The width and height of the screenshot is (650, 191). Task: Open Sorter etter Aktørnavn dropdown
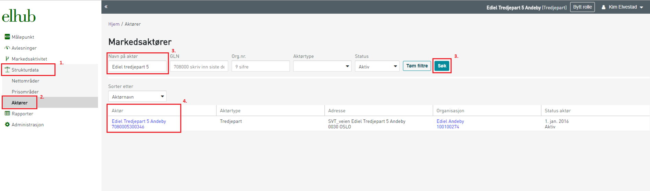coord(137,97)
